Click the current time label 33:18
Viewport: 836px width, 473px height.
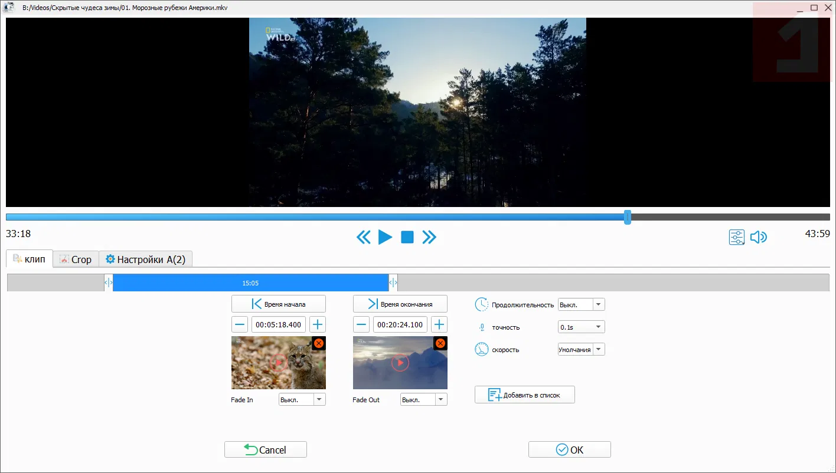[x=18, y=234]
